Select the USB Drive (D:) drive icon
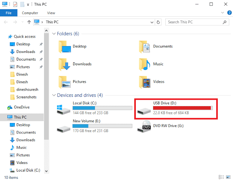Image resolution: width=233 pixels, height=181 pixels. point(144,111)
